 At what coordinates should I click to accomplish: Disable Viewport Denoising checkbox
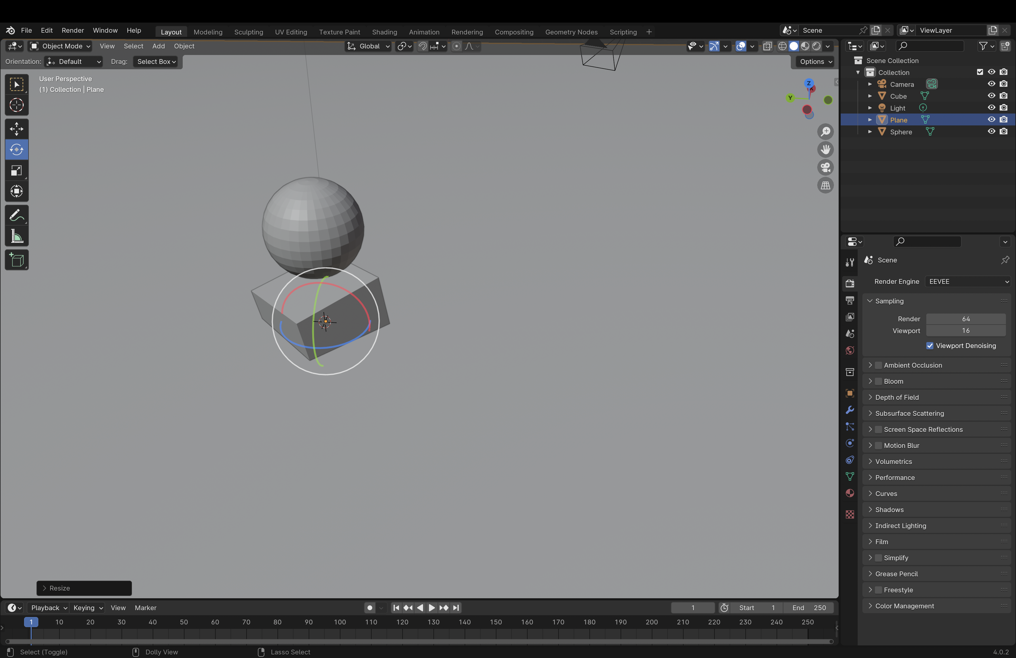(x=930, y=346)
